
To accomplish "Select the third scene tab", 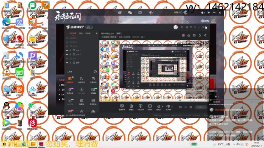I will 88,34.
